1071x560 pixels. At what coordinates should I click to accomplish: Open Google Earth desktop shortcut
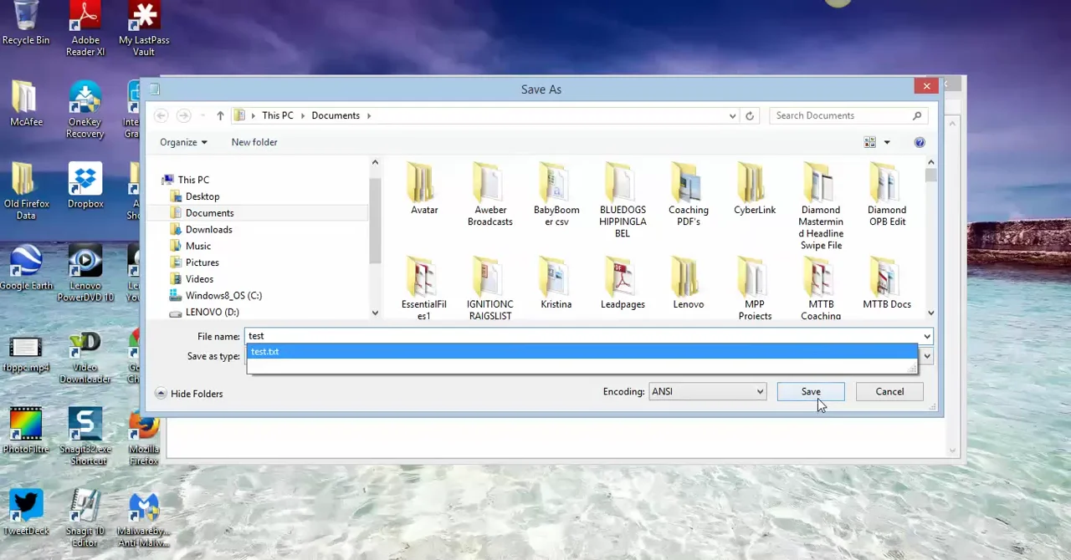(26, 267)
